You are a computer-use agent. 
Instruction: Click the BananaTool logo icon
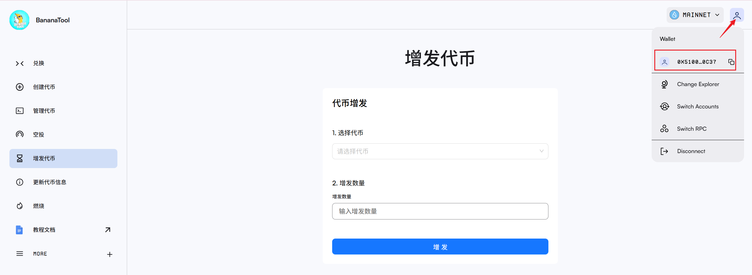[19, 20]
